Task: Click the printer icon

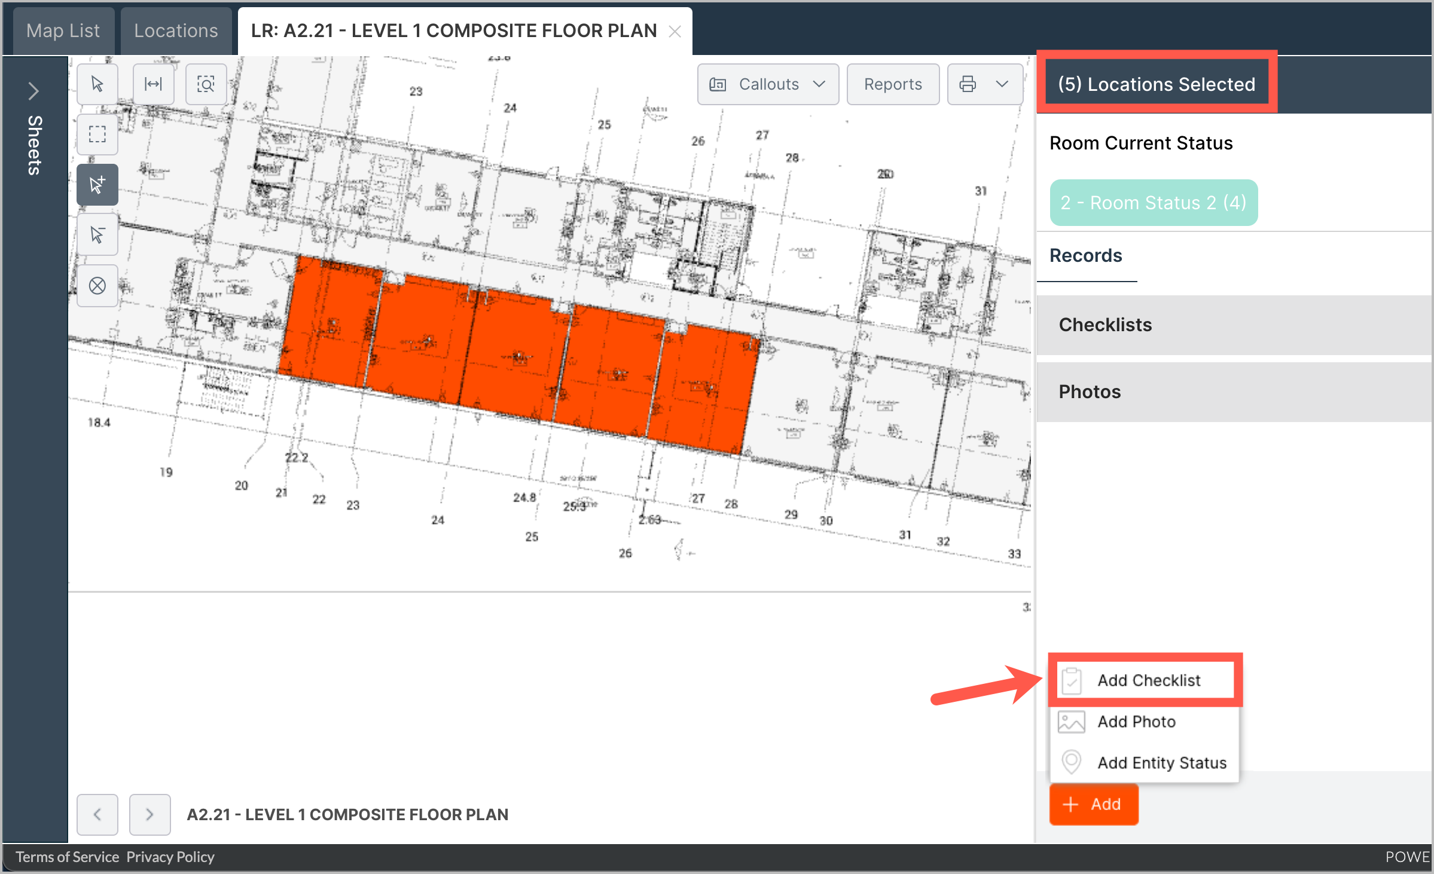Action: pyautogui.click(x=968, y=84)
